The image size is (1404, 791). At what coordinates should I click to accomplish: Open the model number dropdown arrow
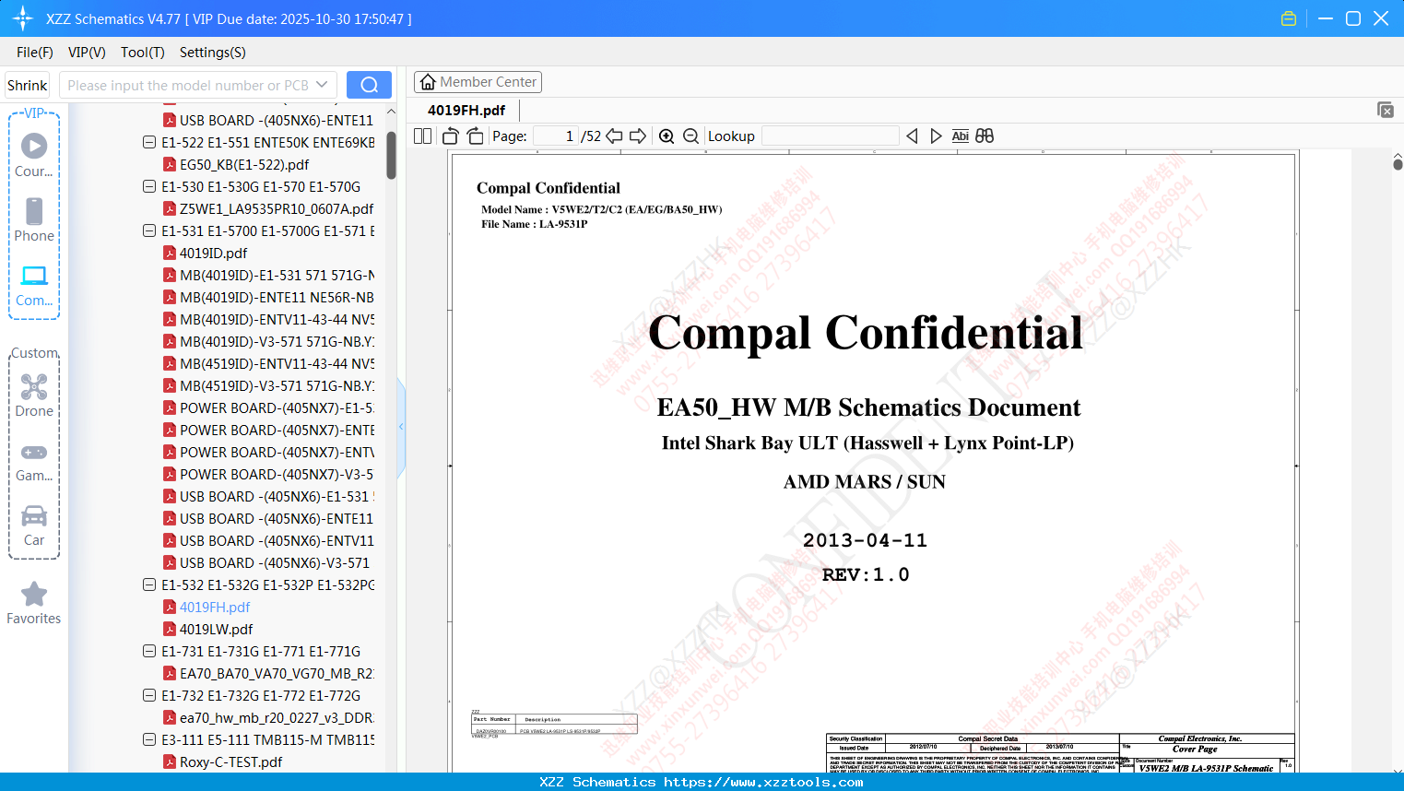[322, 85]
